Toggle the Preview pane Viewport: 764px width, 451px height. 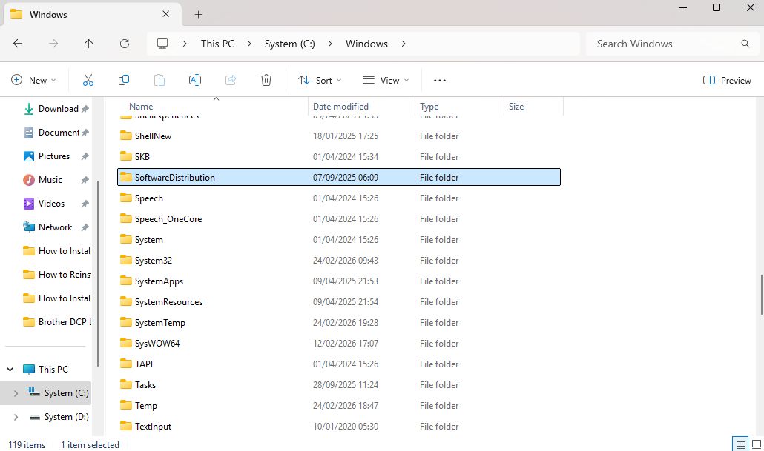pyautogui.click(x=727, y=80)
